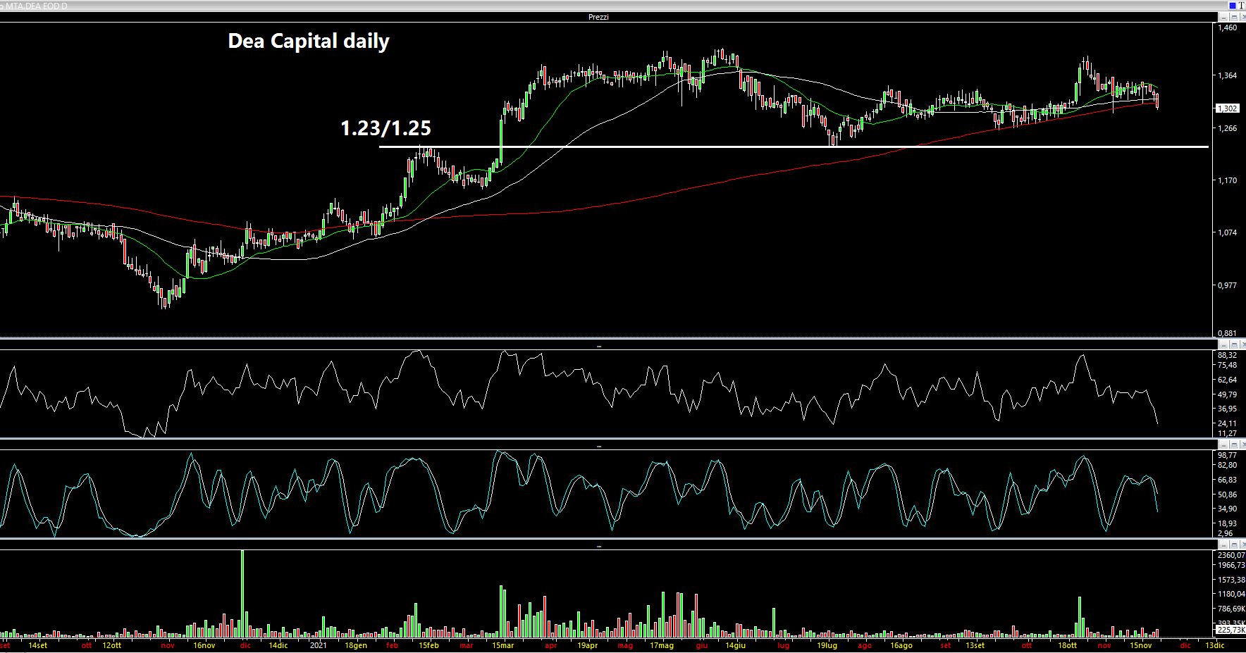Click the 17mag date label
This screenshot has width=1246, height=653.
click(x=662, y=645)
